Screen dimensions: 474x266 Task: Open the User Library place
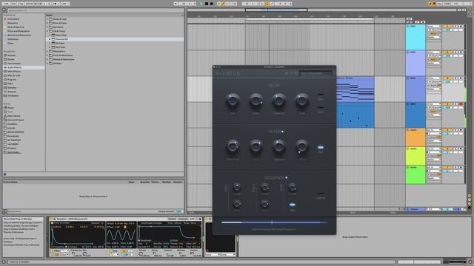[x=14, y=116]
